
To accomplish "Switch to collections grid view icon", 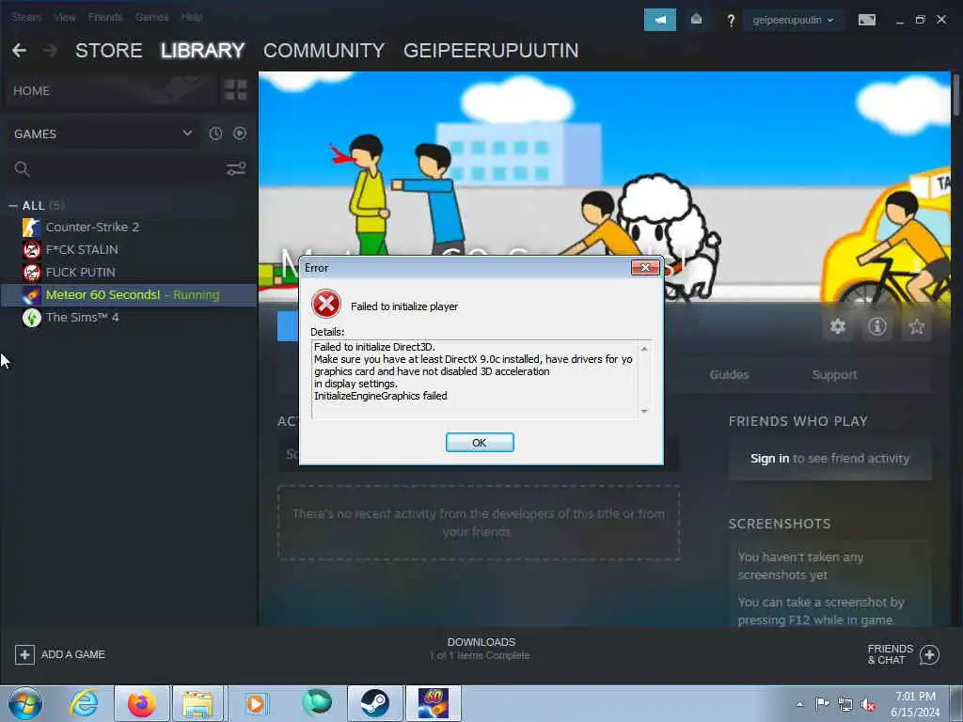I will coord(235,90).
